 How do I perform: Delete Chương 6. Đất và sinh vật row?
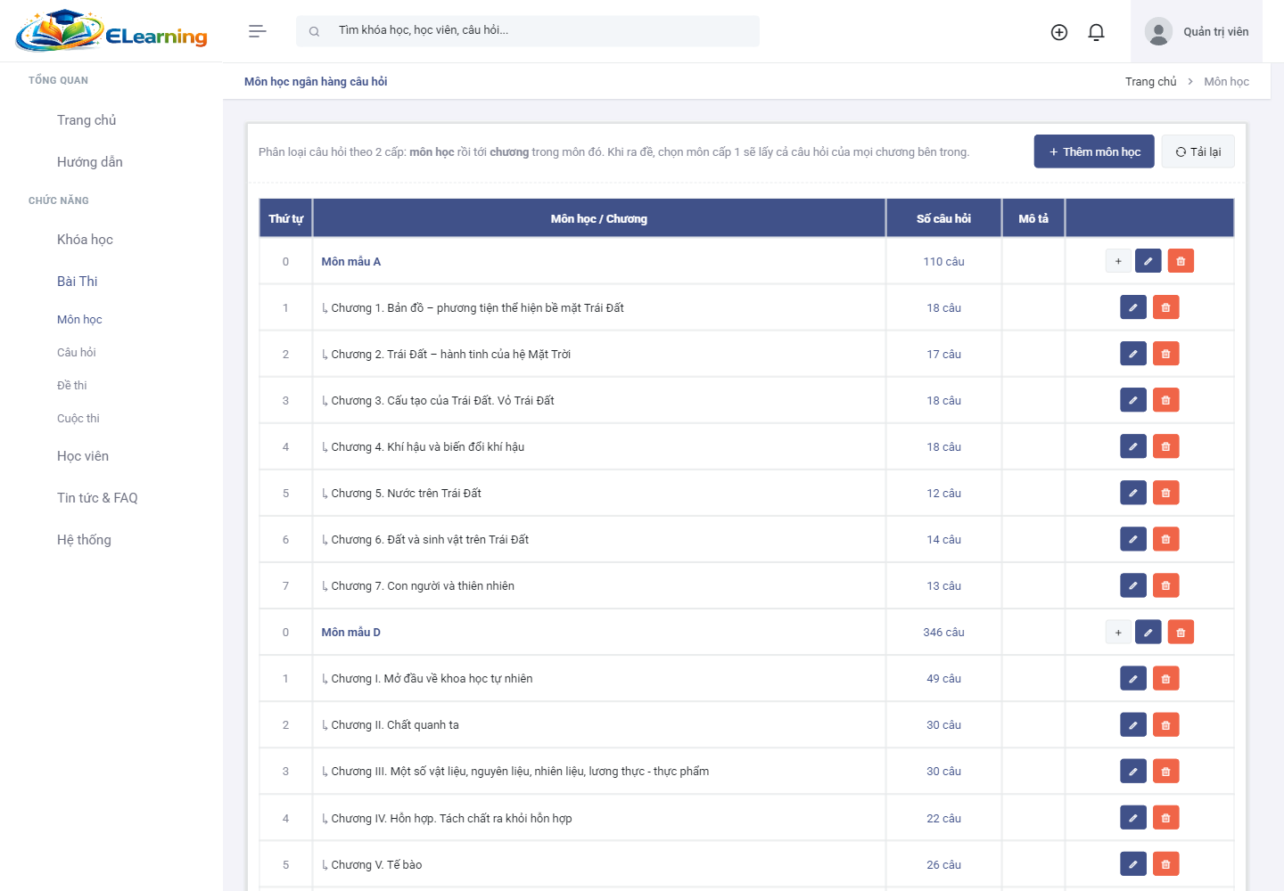pyautogui.click(x=1166, y=539)
